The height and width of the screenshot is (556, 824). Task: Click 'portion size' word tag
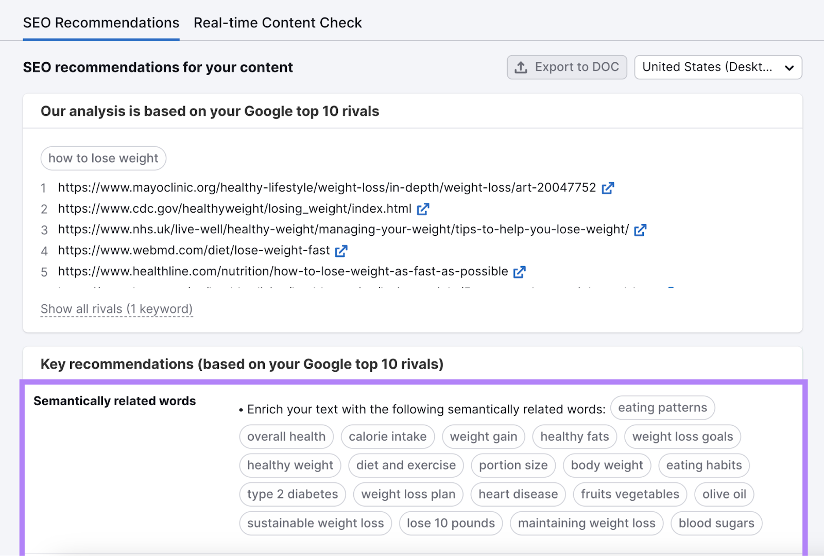click(513, 465)
